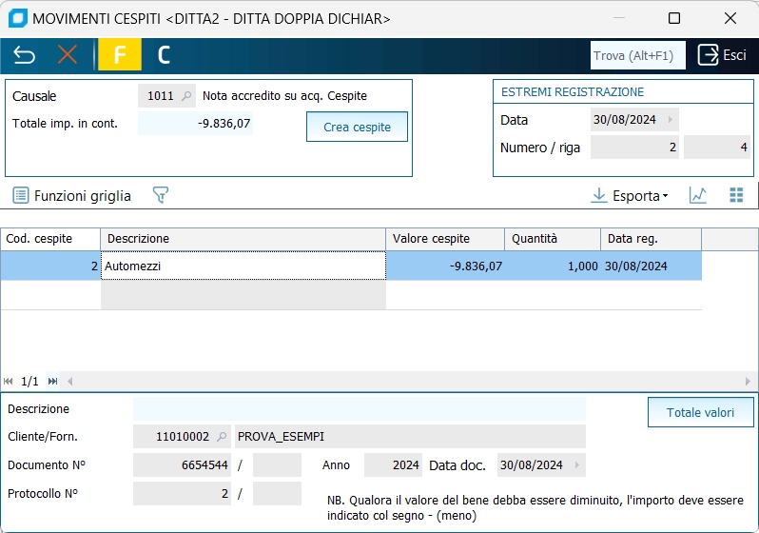
Task: Open the Funzioni griglia menu
Action: click(x=72, y=195)
